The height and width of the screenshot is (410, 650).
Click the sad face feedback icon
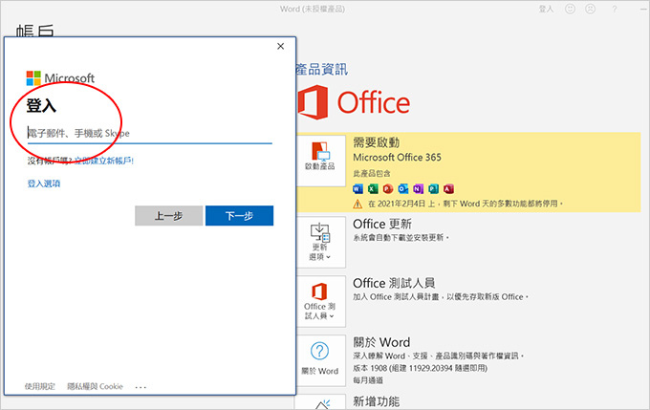(591, 9)
